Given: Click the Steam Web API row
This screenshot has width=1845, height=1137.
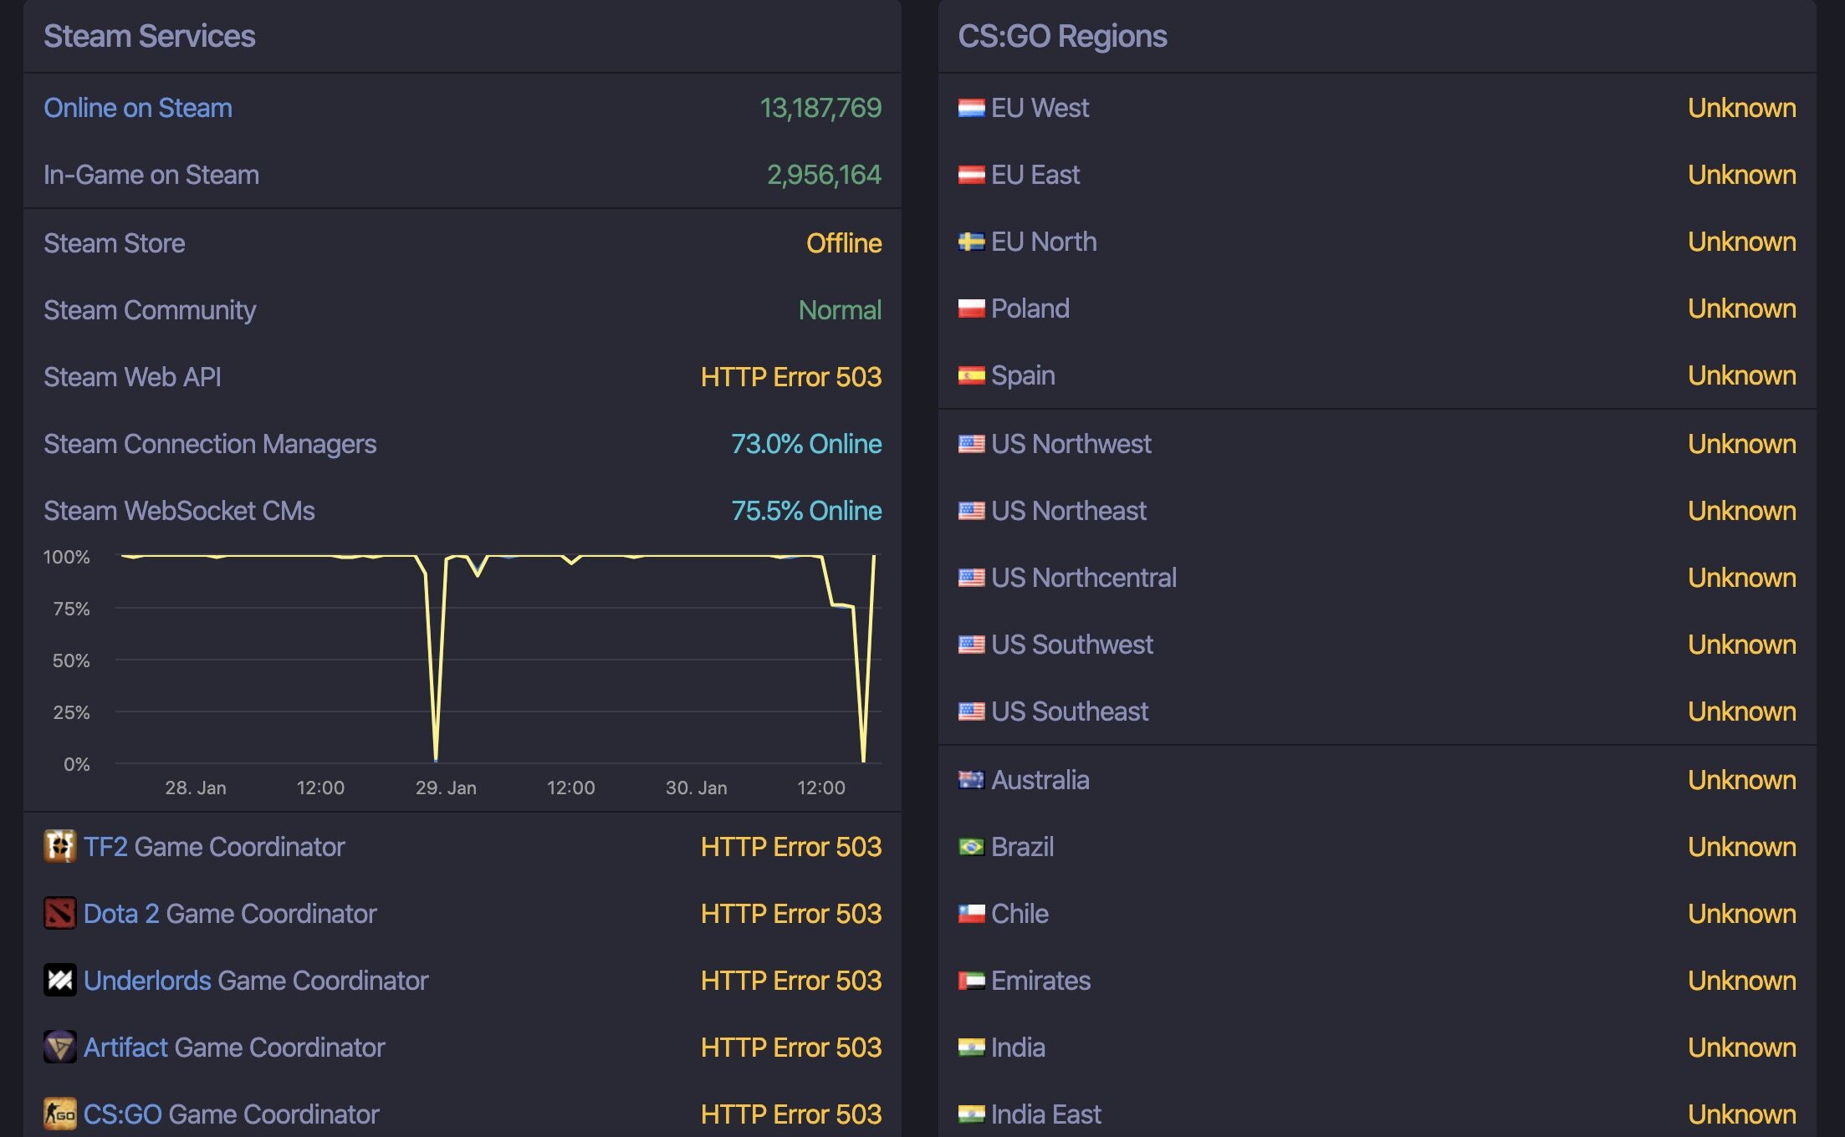Looking at the screenshot, I should coord(463,377).
